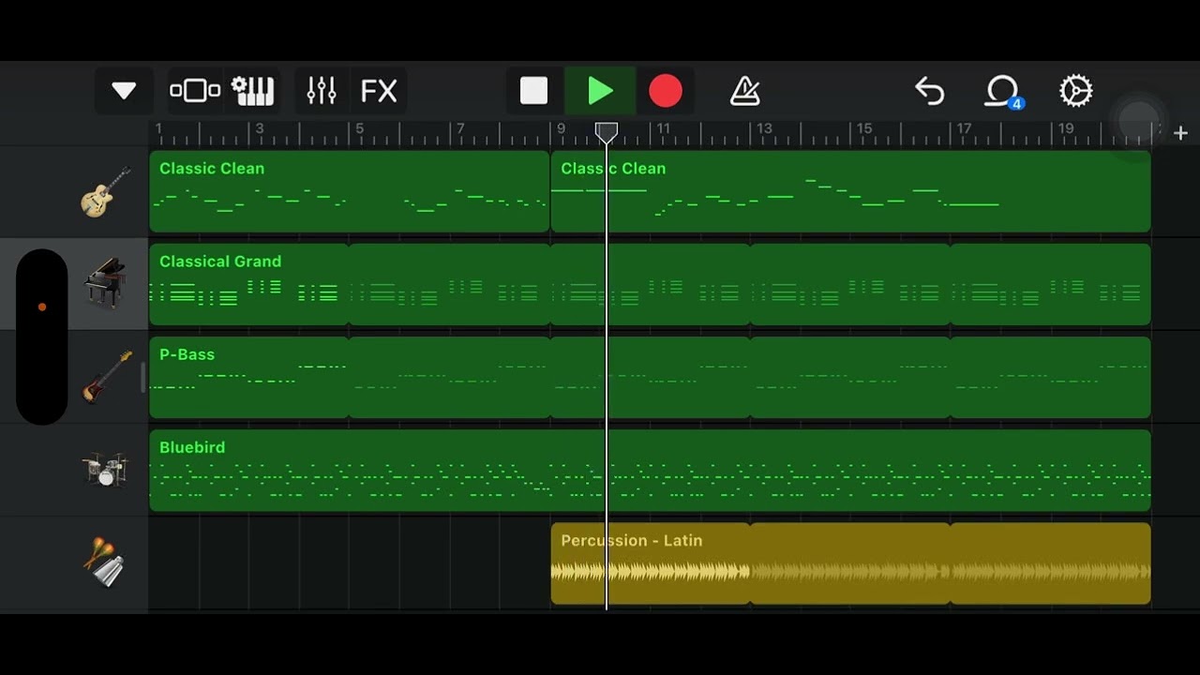The width and height of the screenshot is (1200, 675).
Task: Tap bar 13 on the timeline ruler
Action: [765, 128]
